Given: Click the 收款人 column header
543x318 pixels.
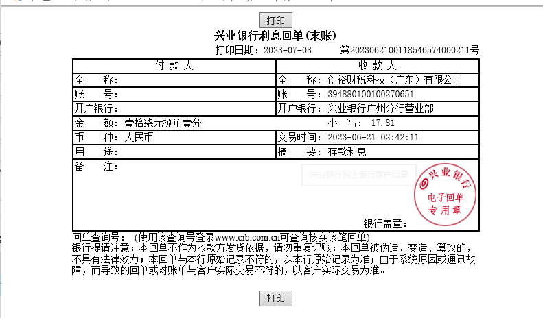Looking at the screenshot, I should (378, 66).
